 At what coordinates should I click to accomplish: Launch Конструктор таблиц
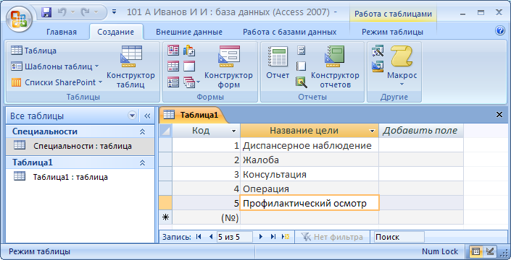click(130, 67)
